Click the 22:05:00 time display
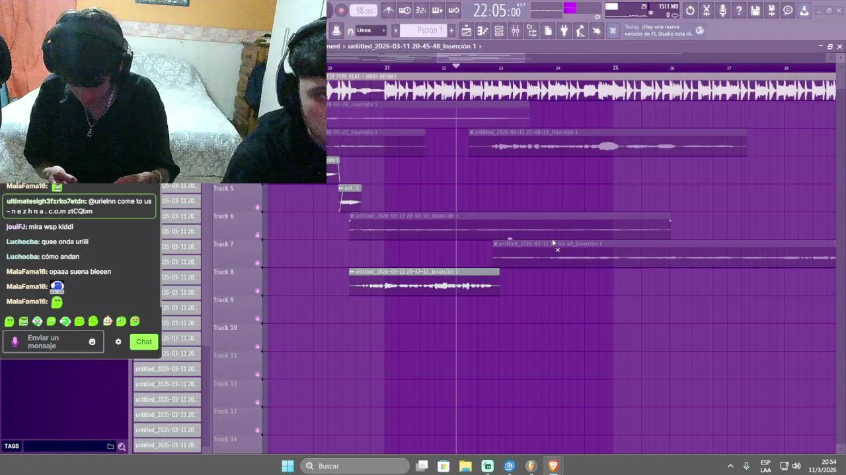Viewport: 846px width, 475px height. pyautogui.click(x=497, y=11)
